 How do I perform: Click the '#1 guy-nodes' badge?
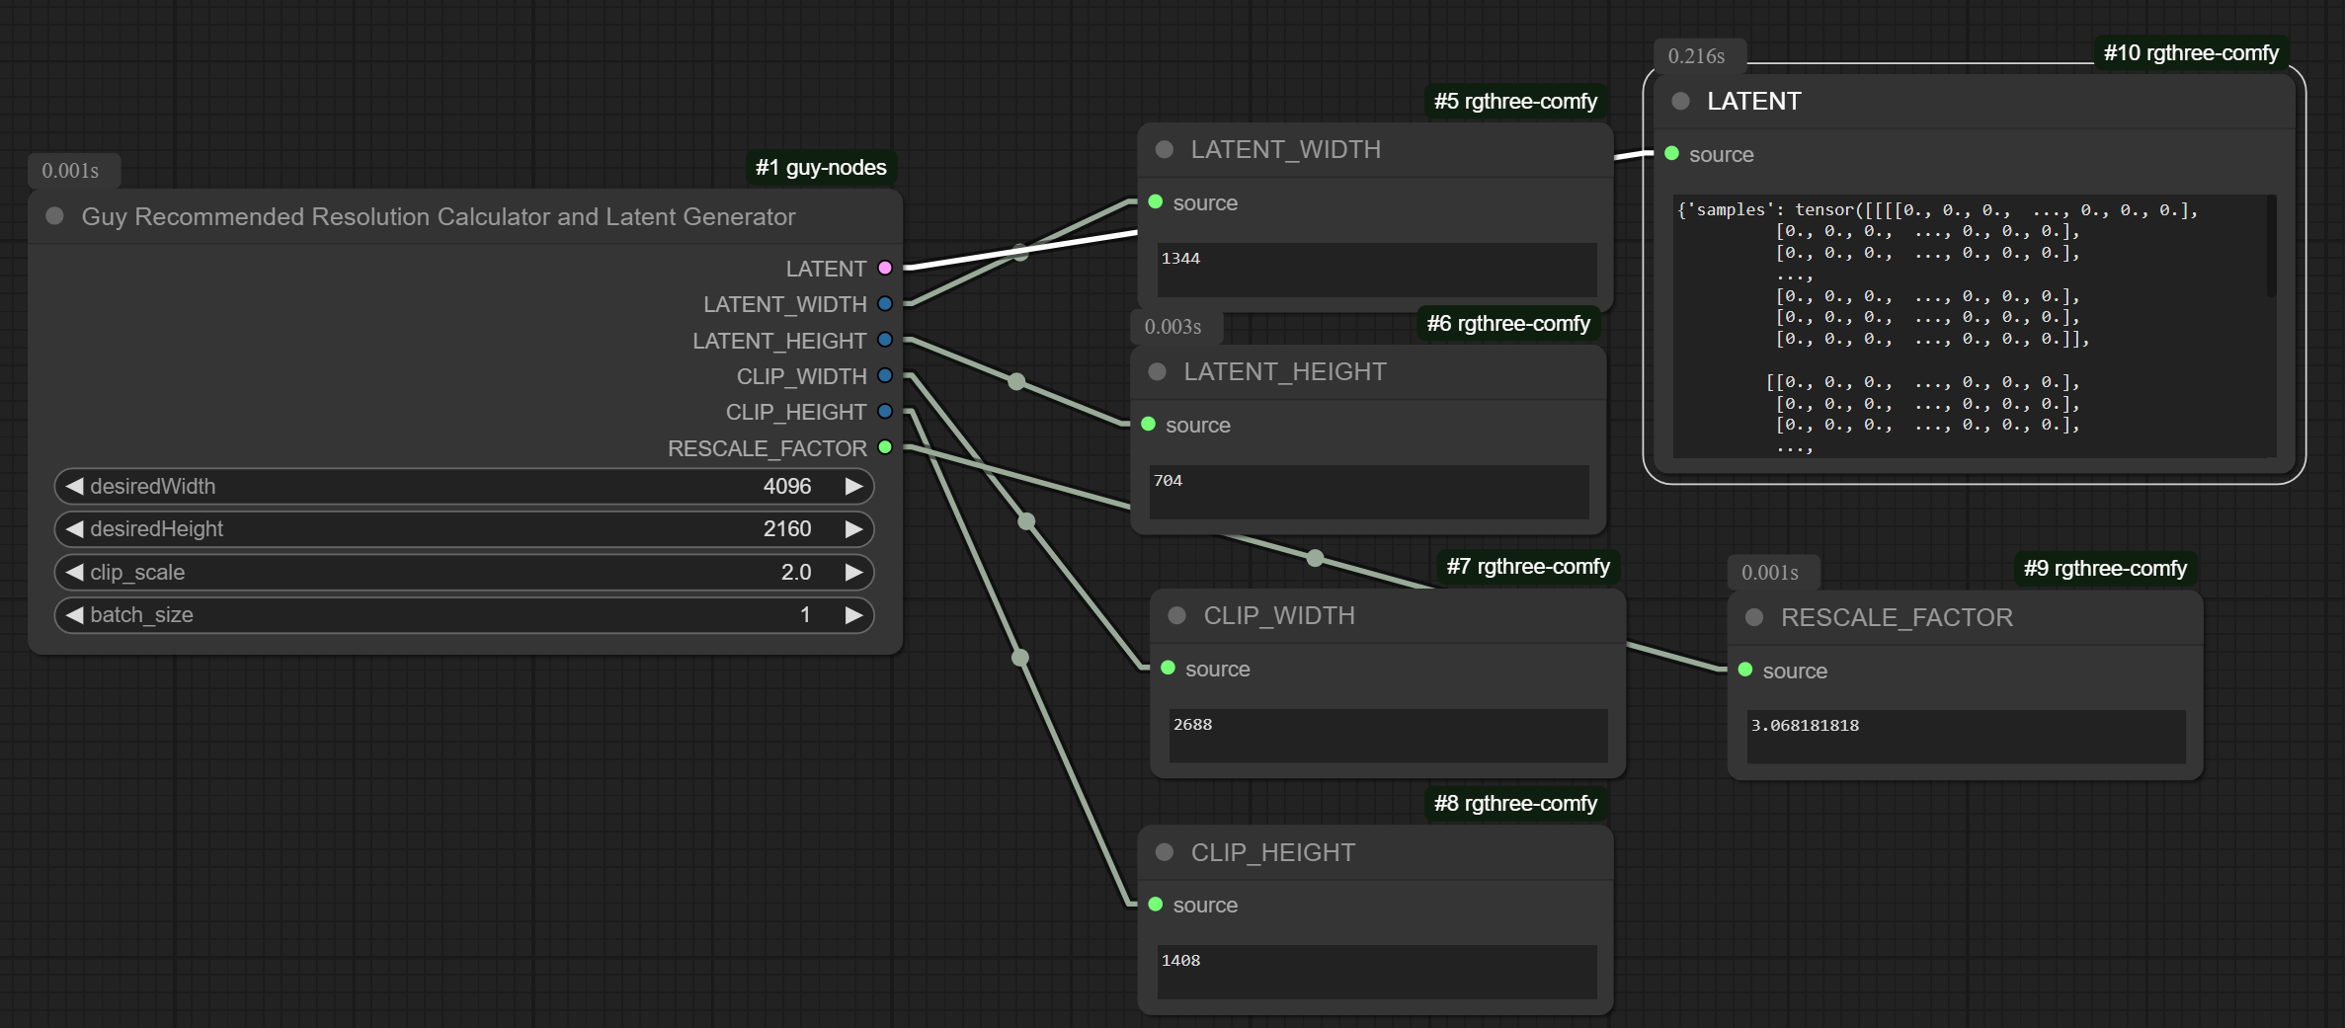point(821,168)
